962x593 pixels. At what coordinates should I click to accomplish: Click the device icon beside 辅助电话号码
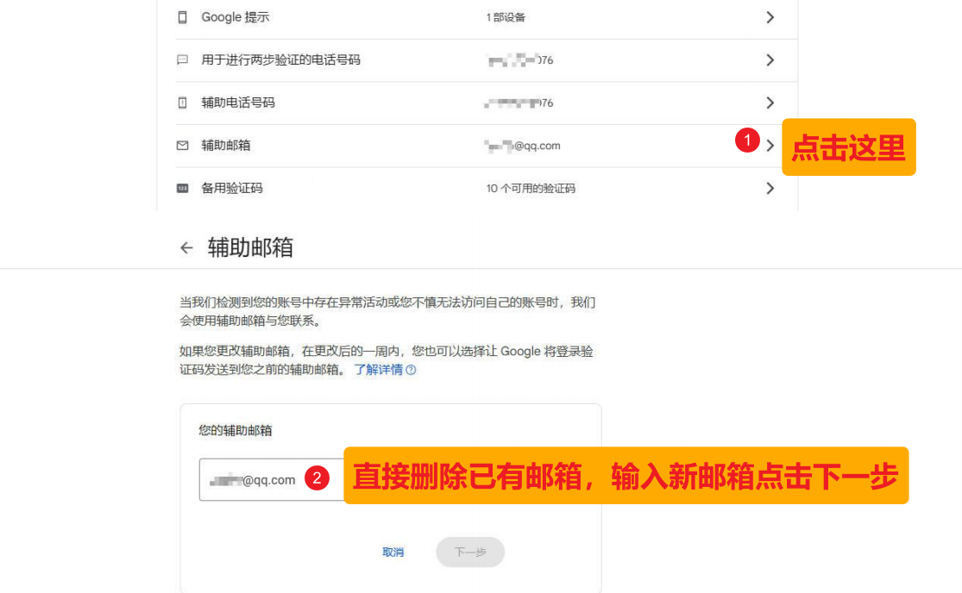pos(182,103)
